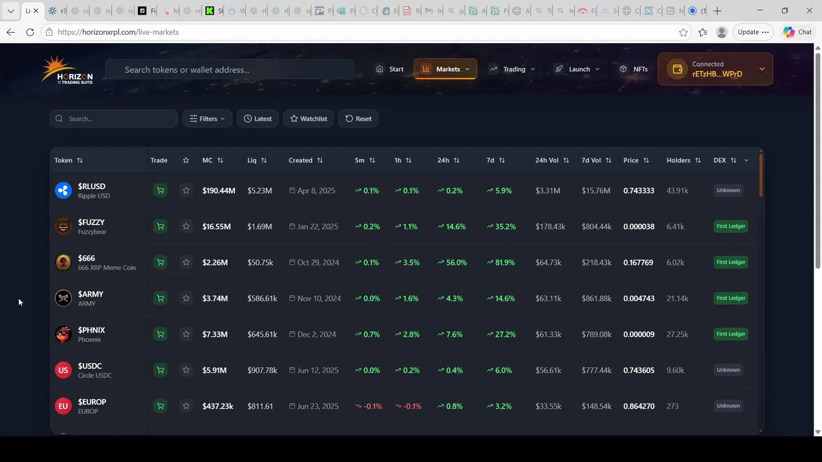
Task: Open the browser tab list dropdown
Action: (x=10, y=11)
